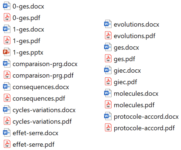Select the PDF icon for effet-serre.pdf
This screenshot has width=181, height=150.
[x=7, y=144]
